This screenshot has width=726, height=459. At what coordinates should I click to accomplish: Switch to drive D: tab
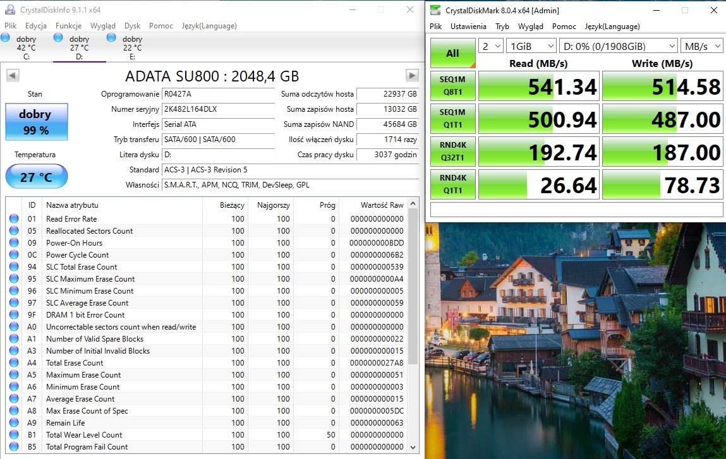coord(79,48)
